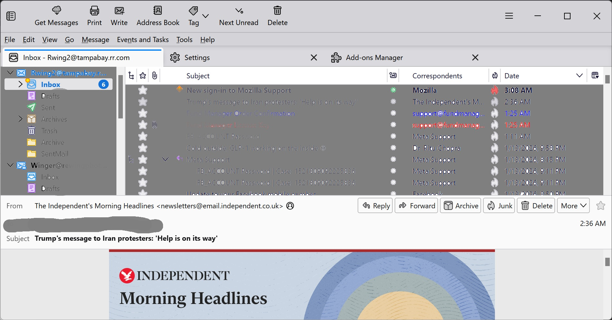Star the open message in the header
Image resolution: width=612 pixels, height=320 pixels.
coord(600,206)
